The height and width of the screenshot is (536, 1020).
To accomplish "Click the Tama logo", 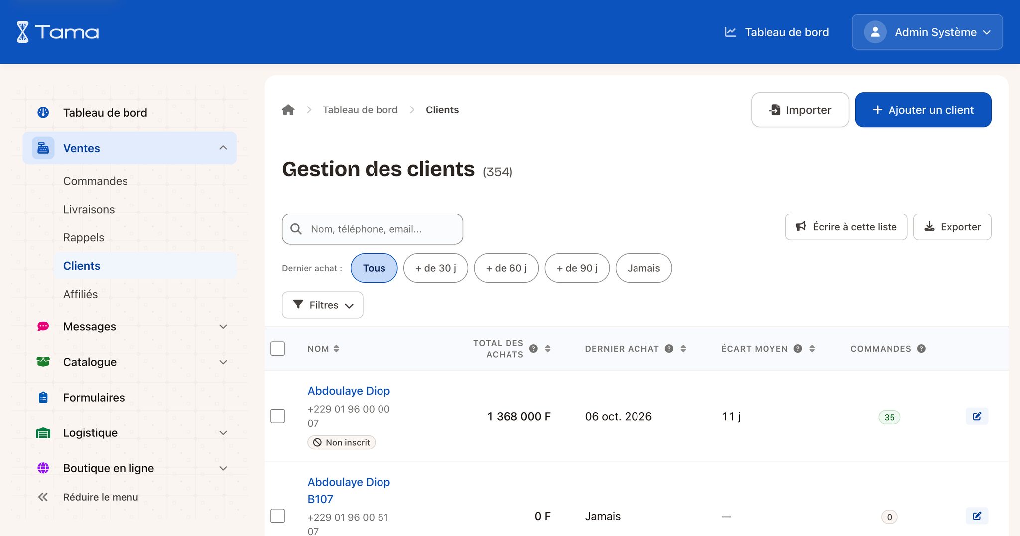I will click(x=58, y=32).
